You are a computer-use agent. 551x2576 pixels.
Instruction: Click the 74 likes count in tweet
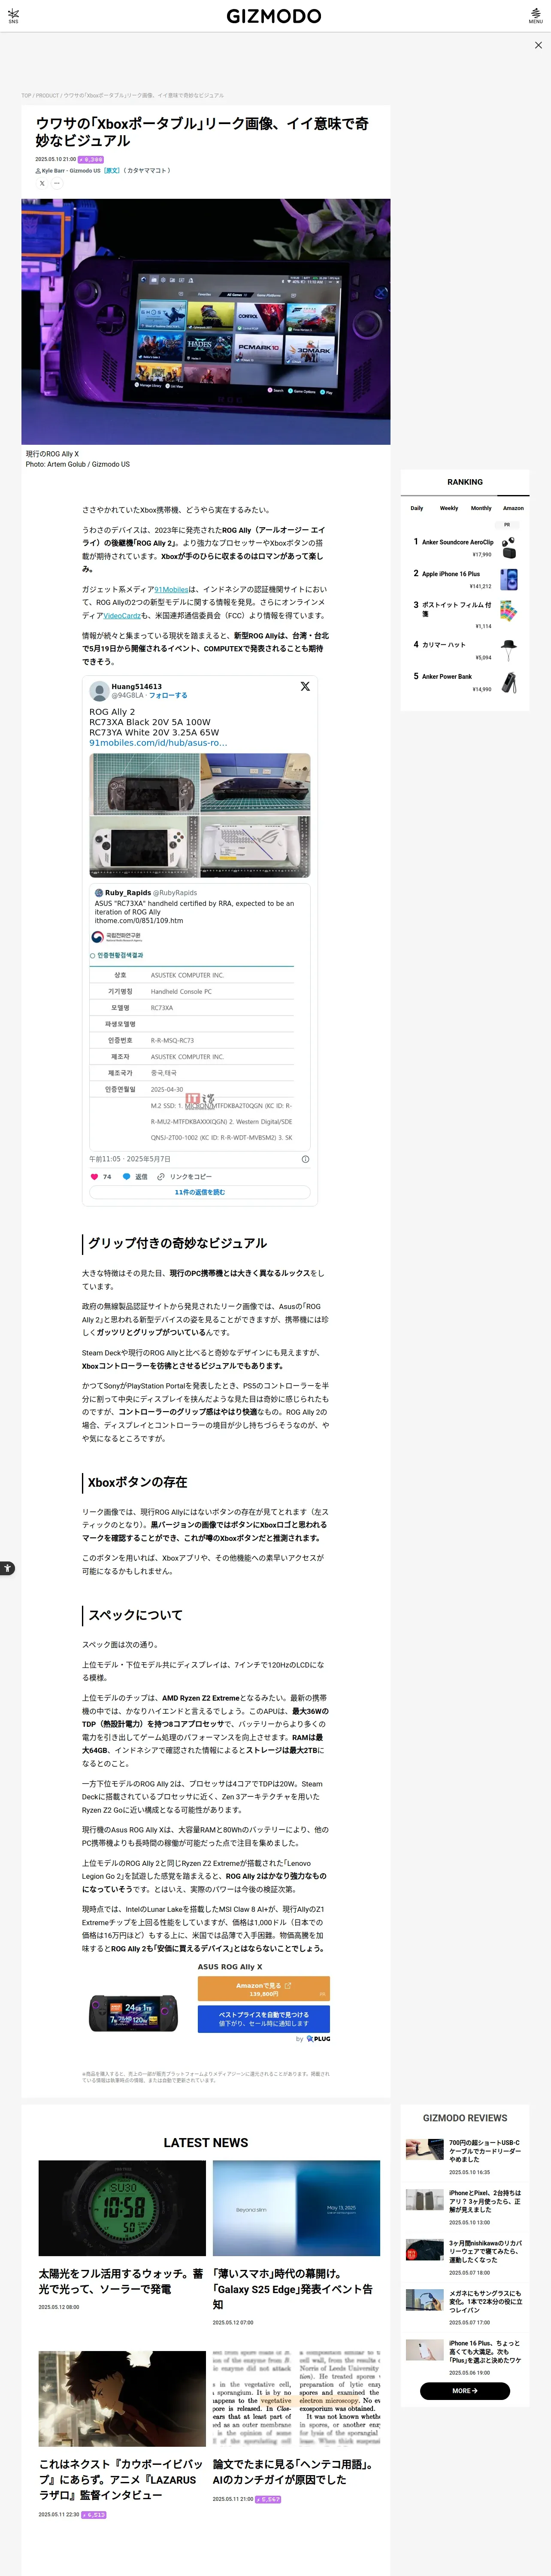click(x=107, y=1176)
